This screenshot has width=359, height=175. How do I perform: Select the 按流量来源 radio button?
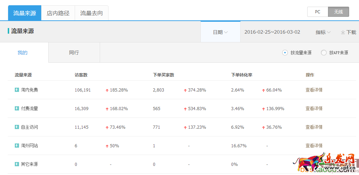point(285,53)
